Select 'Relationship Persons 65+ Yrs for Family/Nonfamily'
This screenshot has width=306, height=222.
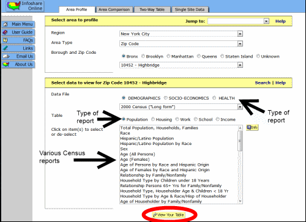171,186
